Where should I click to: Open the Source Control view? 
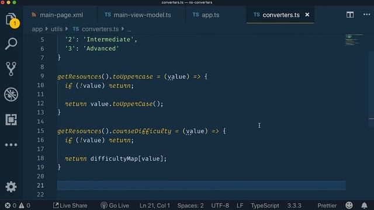coord(11,69)
